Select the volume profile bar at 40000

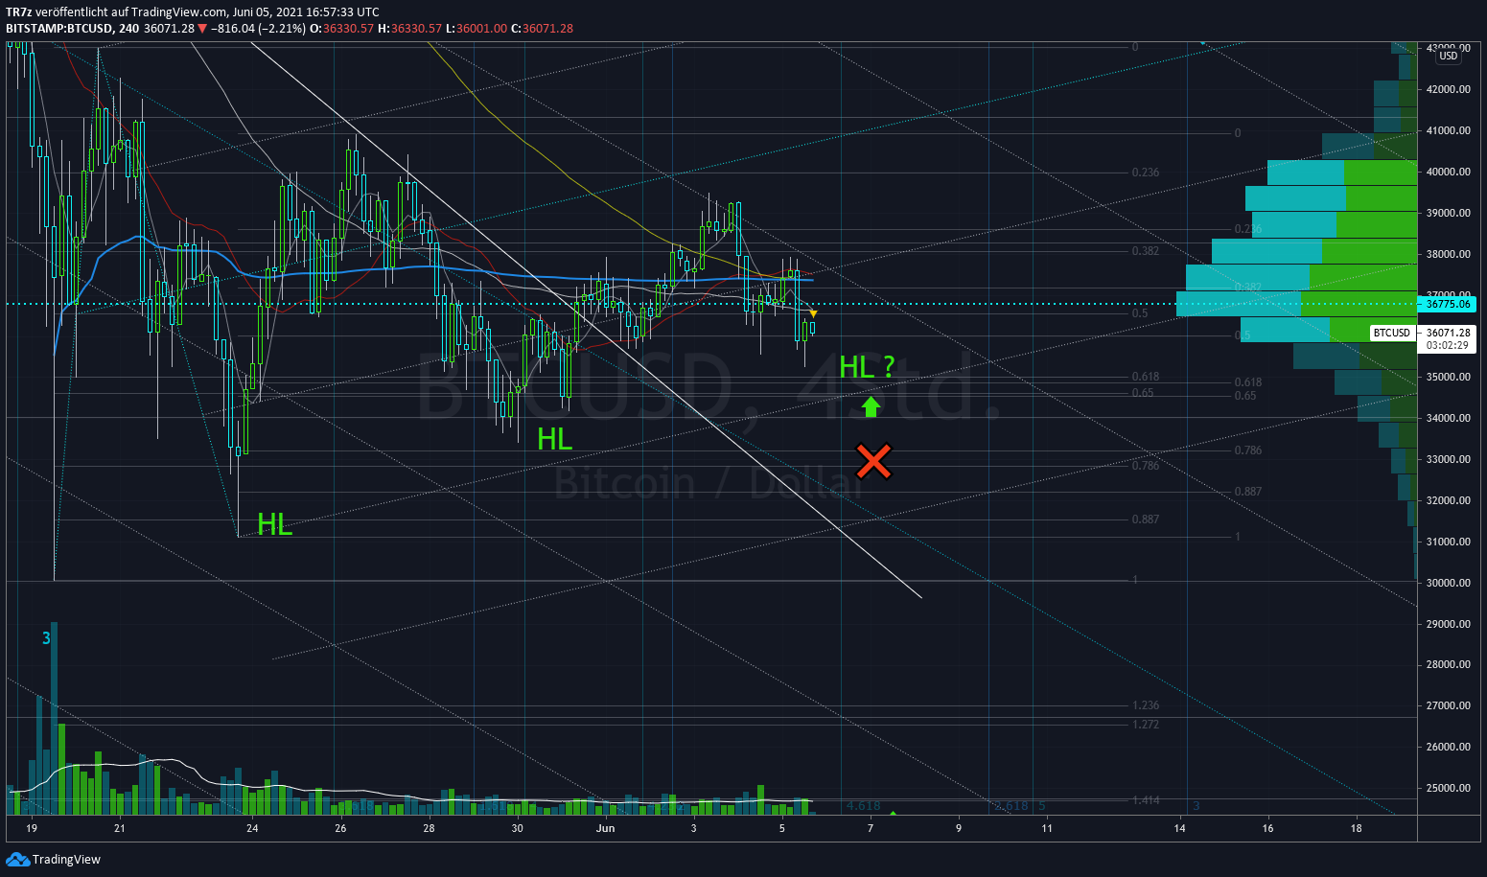(x=1341, y=173)
